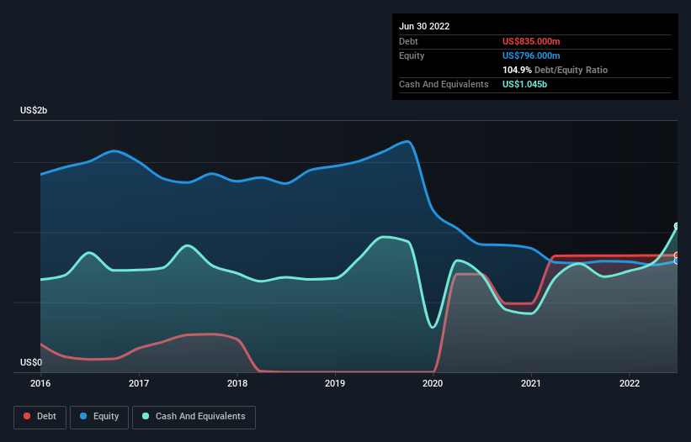Click the 2021 x-axis label
This screenshot has width=691, height=442.
[531, 383]
